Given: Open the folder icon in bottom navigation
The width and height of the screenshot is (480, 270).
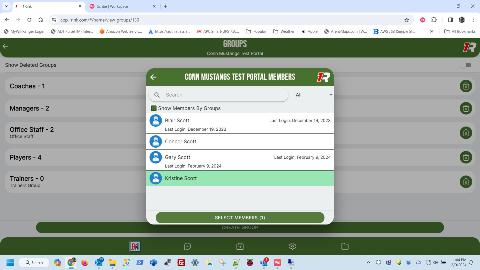Looking at the screenshot, I should click(345, 246).
